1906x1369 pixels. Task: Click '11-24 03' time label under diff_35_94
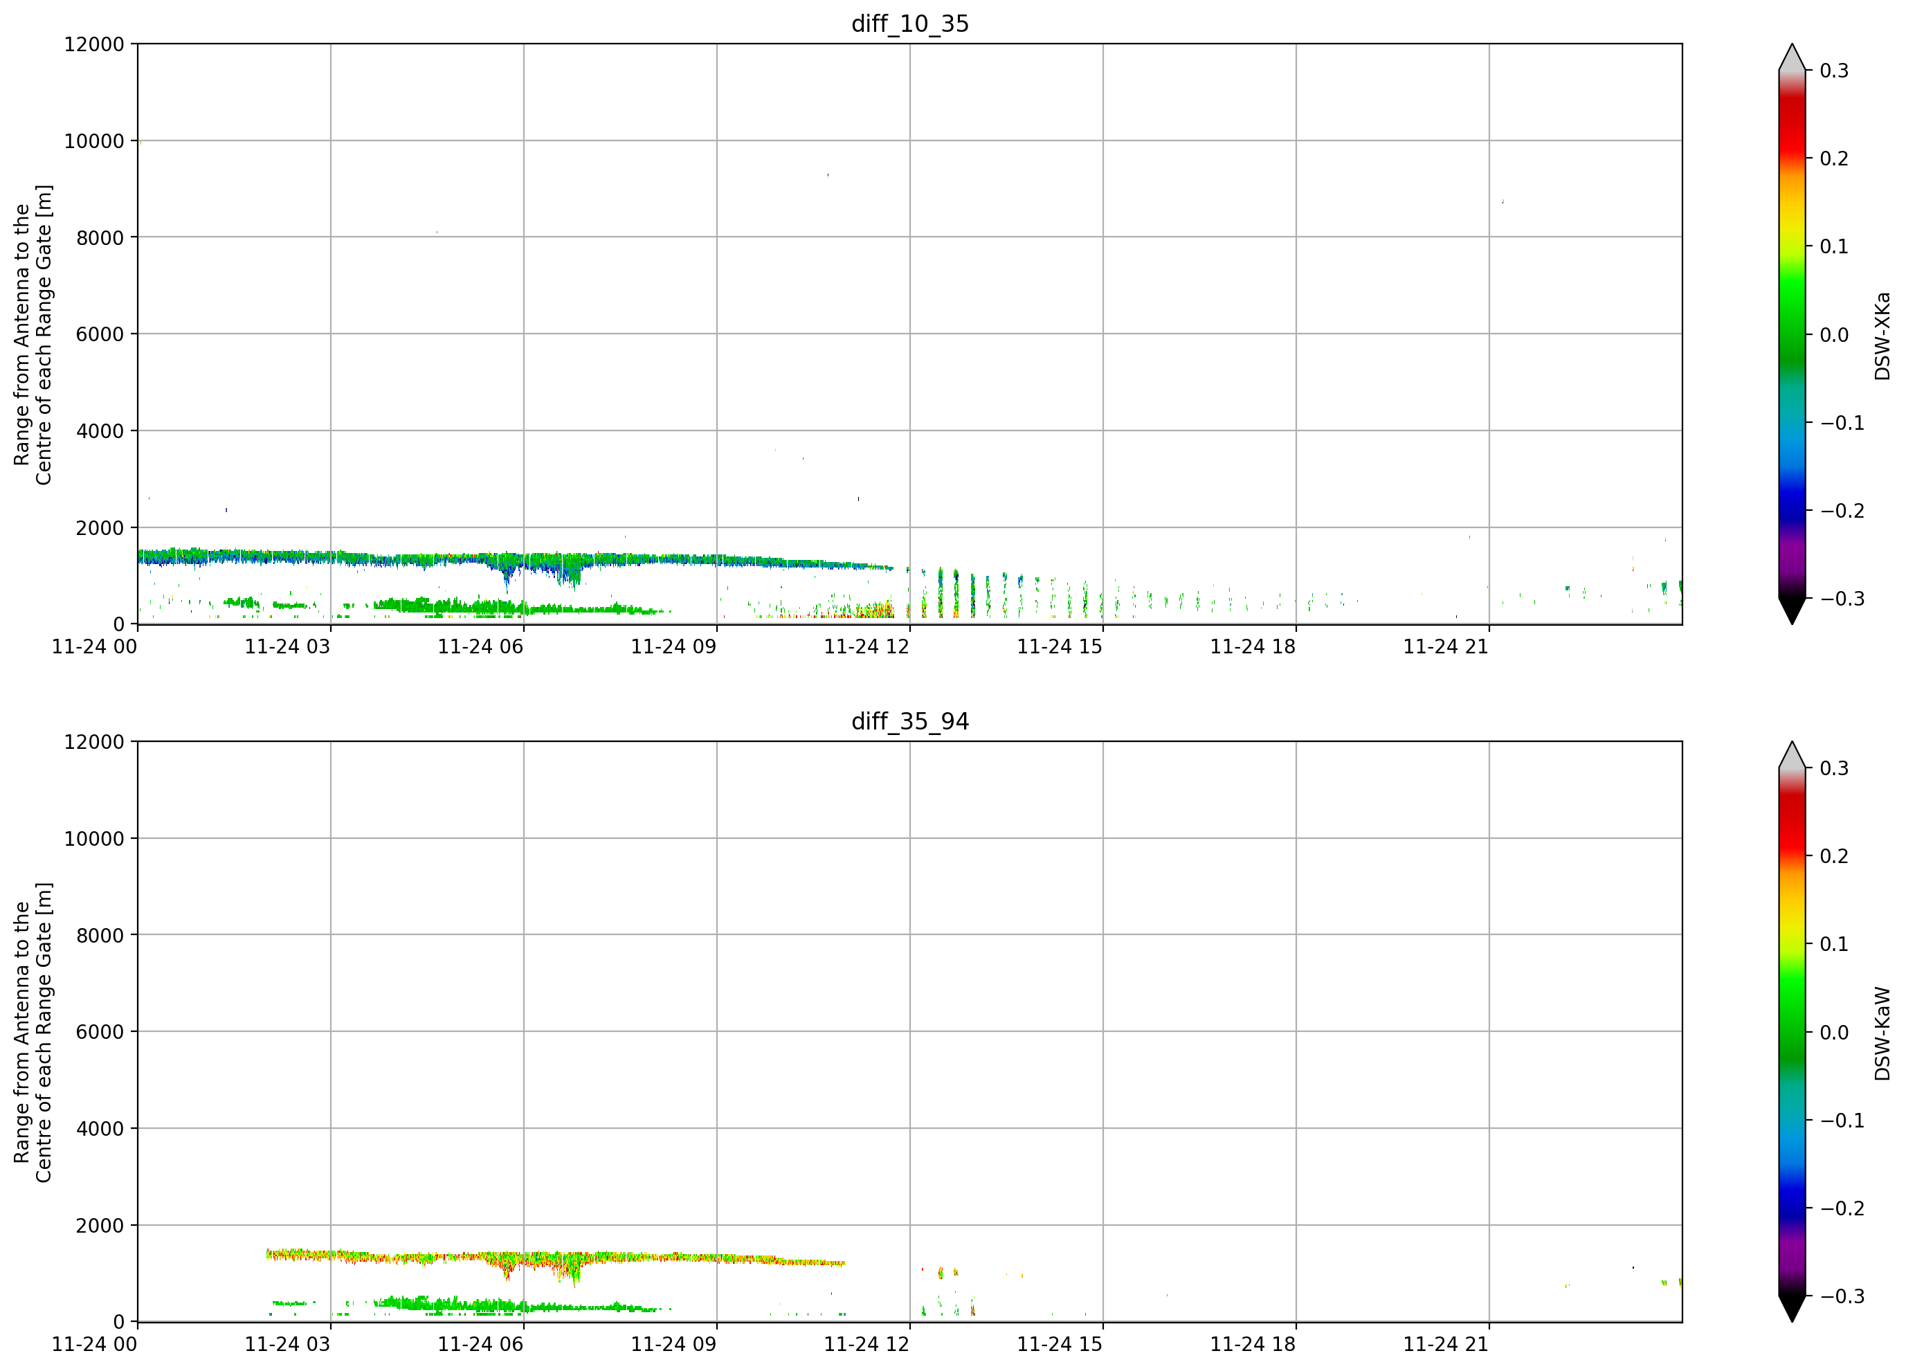tap(287, 1344)
